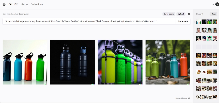Image resolution: width=219 pixels, height=103 pixels.
Task: Click the Generate button
Action: [x=183, y=21]
